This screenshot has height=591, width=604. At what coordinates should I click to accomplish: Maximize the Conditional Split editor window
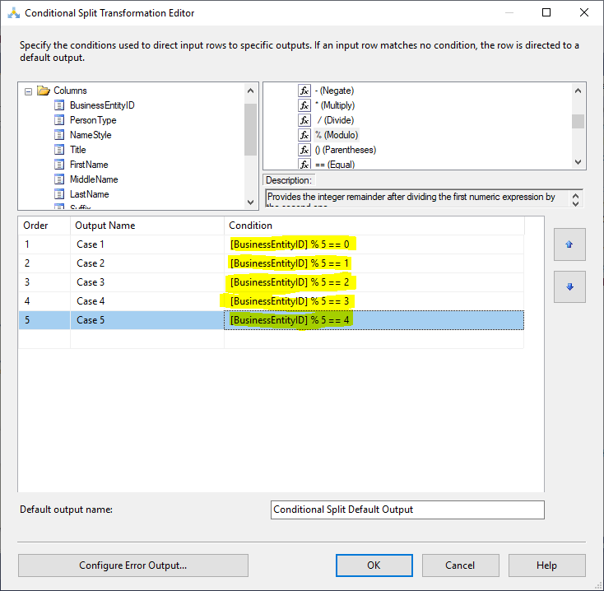(546, 12)
